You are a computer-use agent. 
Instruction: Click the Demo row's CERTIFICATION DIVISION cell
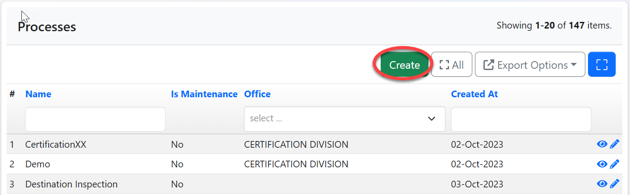(296, 164)
